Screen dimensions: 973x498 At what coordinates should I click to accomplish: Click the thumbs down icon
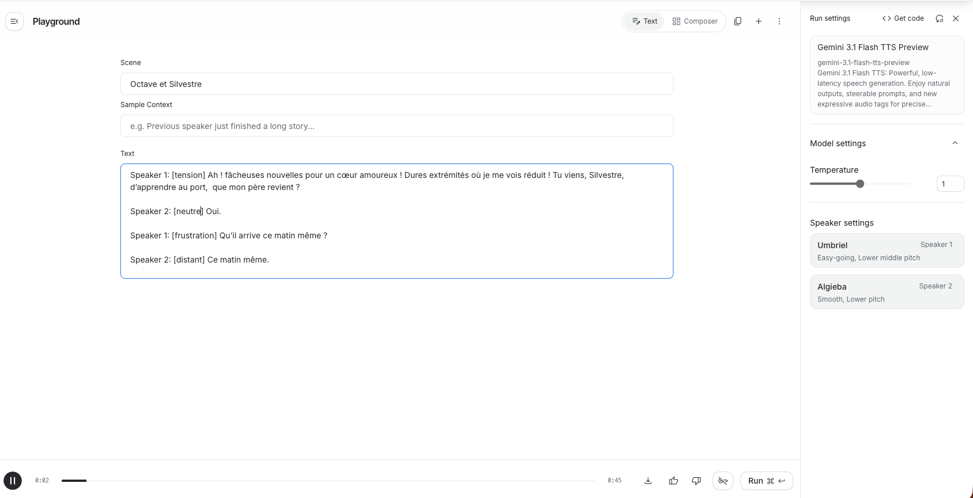point(696,481)
